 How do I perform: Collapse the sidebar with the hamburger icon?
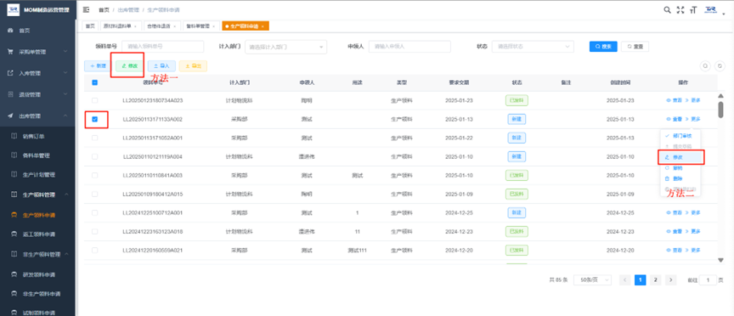(x=86, y=9)
